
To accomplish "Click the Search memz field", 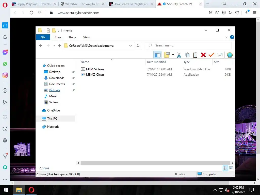I will click(188, 45).
